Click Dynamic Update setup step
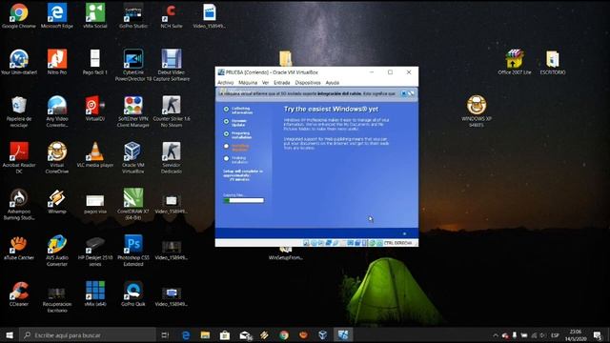Image resolution: width=610 pixels, height=343 pixels. [235, 123]
